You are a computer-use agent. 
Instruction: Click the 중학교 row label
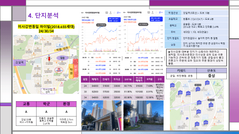coord(173,26)
